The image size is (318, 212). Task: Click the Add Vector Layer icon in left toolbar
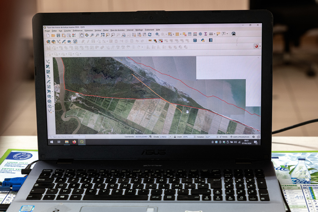(48, 62)
